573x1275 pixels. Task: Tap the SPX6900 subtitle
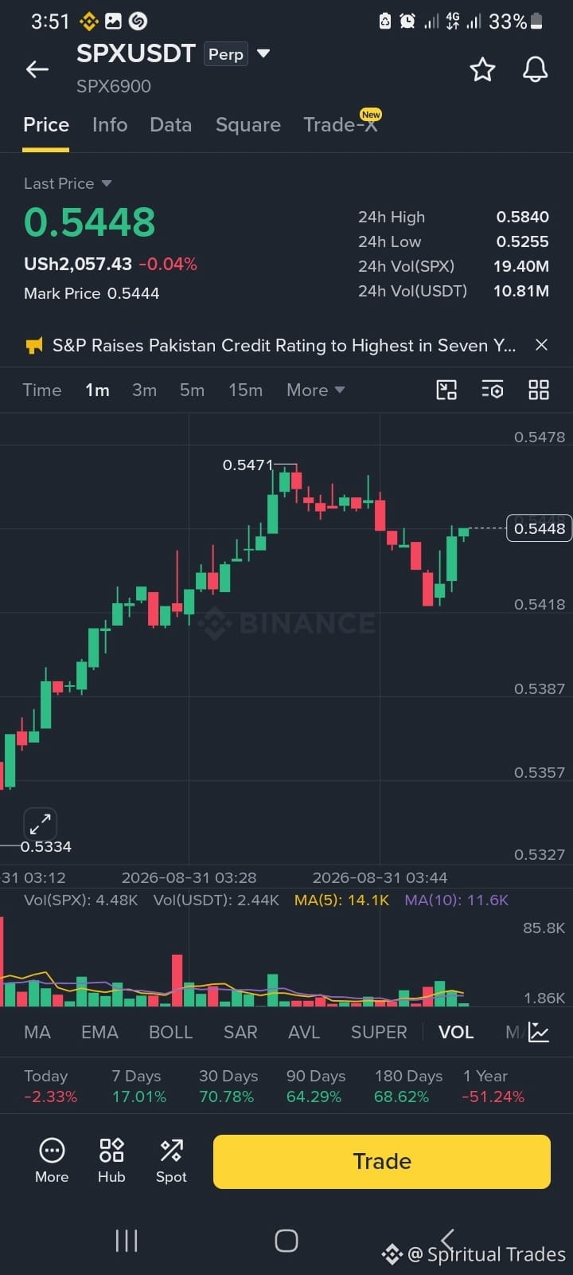coord(113,86)
